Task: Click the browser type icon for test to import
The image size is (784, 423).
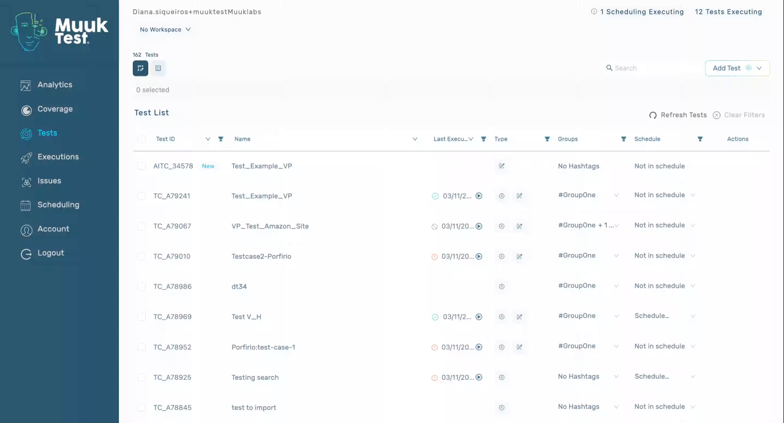Action: pyautogui.click(x=501, y=407)
